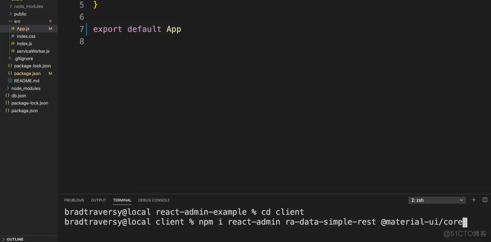Open index.js in the explorer

24,44
